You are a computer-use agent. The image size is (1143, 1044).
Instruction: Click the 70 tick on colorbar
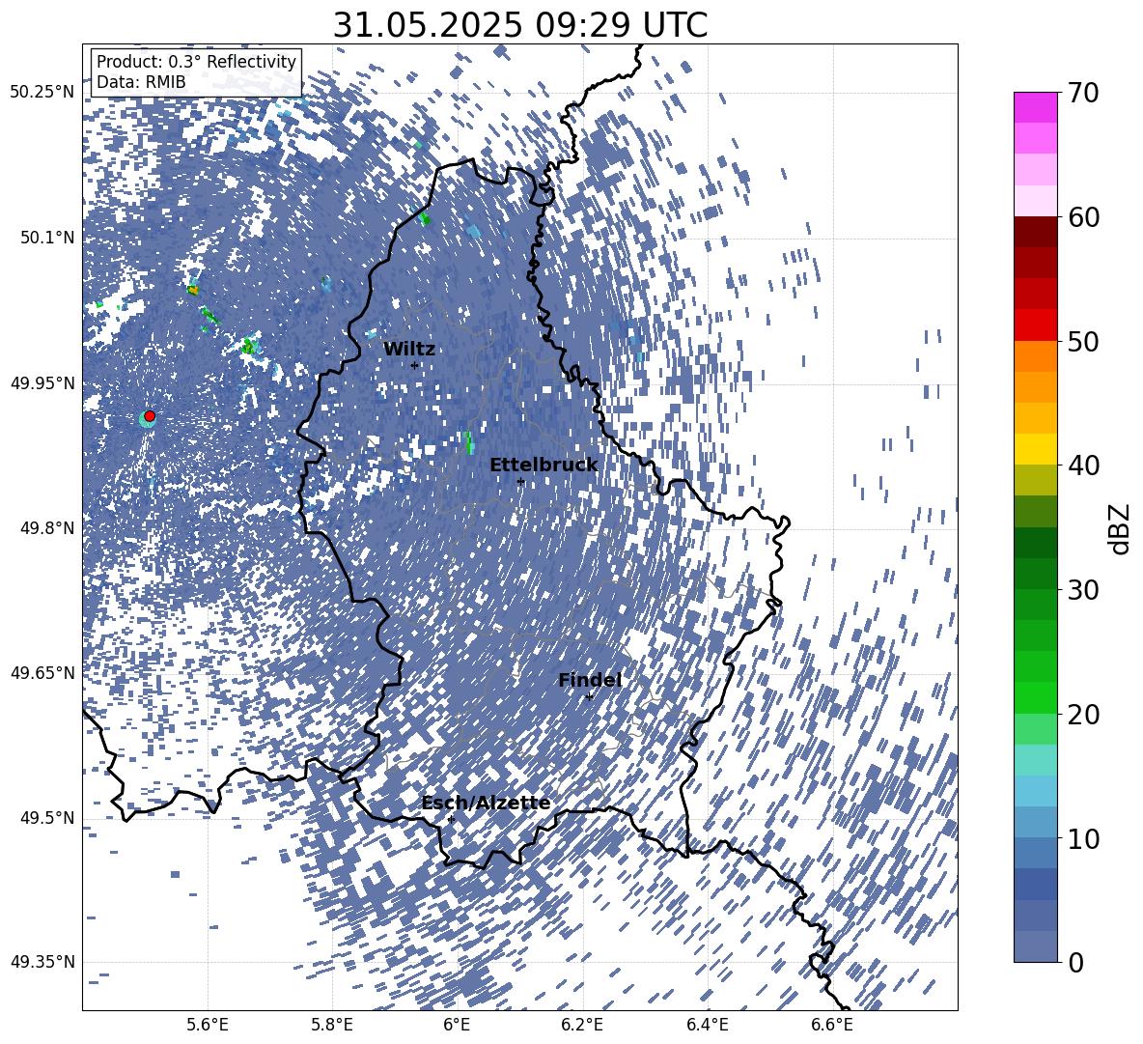[1082, 93]
